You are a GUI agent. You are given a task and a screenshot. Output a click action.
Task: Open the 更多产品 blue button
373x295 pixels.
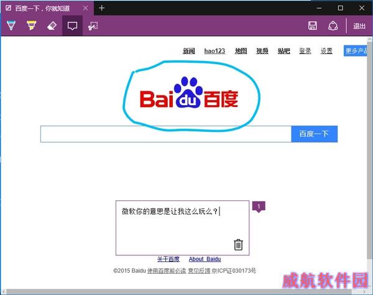pyautogui.click(x=356, y=50)
